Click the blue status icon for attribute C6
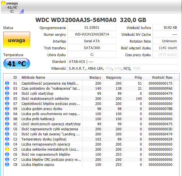 click(7, 155)
